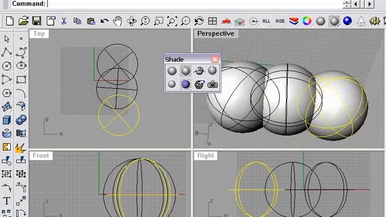The height and width of the screenshot is (217, 386).
Task: Zoom extents in the toolbar
Action: (172, 21)
